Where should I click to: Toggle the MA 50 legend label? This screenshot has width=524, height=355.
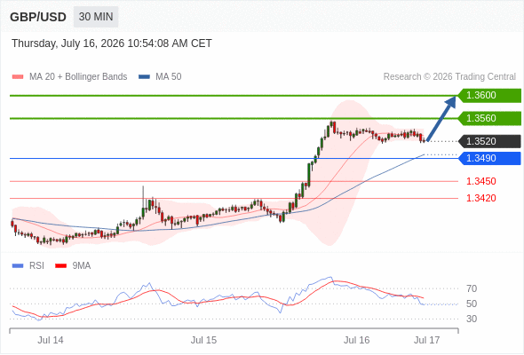169,77
